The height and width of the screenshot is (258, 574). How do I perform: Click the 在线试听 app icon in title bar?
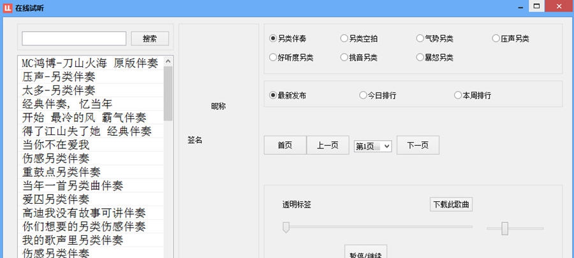[8, 8]
